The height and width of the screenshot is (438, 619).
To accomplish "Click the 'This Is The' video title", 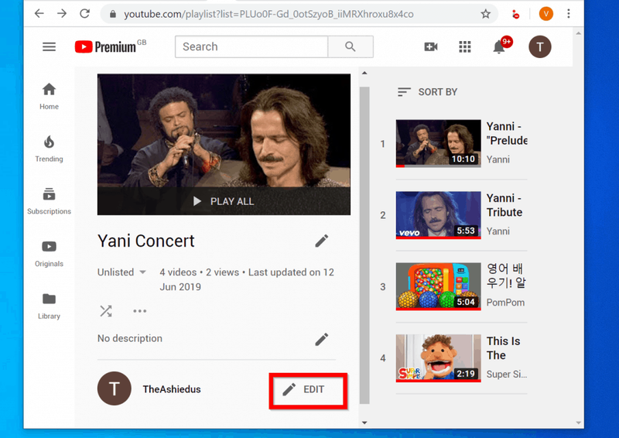I will click(x=504, y=348).
